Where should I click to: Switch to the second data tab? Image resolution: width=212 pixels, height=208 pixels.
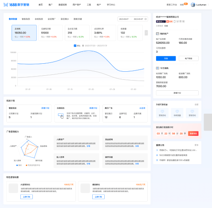pos(26,19)
